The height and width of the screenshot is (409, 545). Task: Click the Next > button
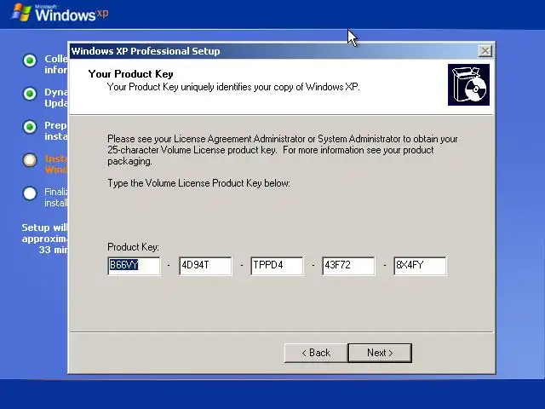(x=380, y=353)
